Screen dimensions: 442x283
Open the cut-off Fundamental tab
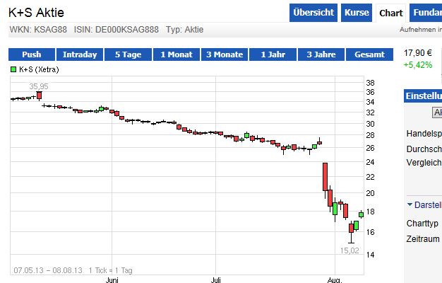click(x=426, y=13)
